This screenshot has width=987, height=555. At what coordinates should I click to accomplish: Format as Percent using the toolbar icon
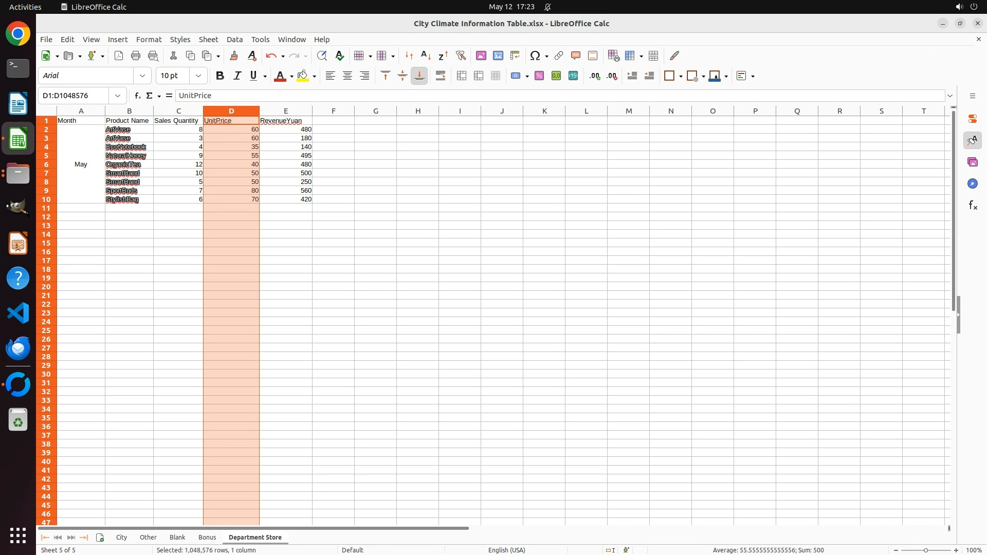(x=539, y=76)
